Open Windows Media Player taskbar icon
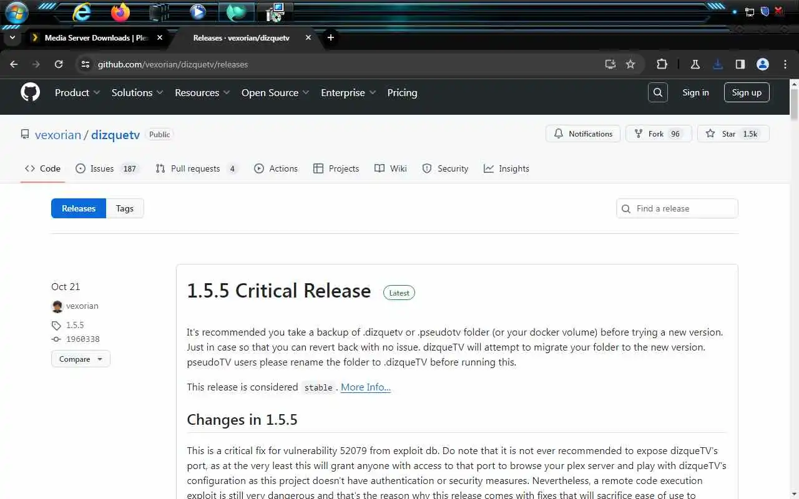Viewport: 799px width, 499px height. [x=197, y=12]
